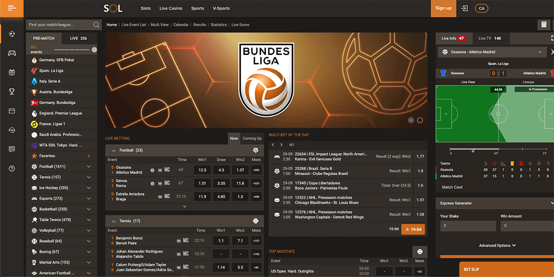554x277 pixels.
Task: Switch to the PRE-MATCH tab
Action: tap(44, 38)
